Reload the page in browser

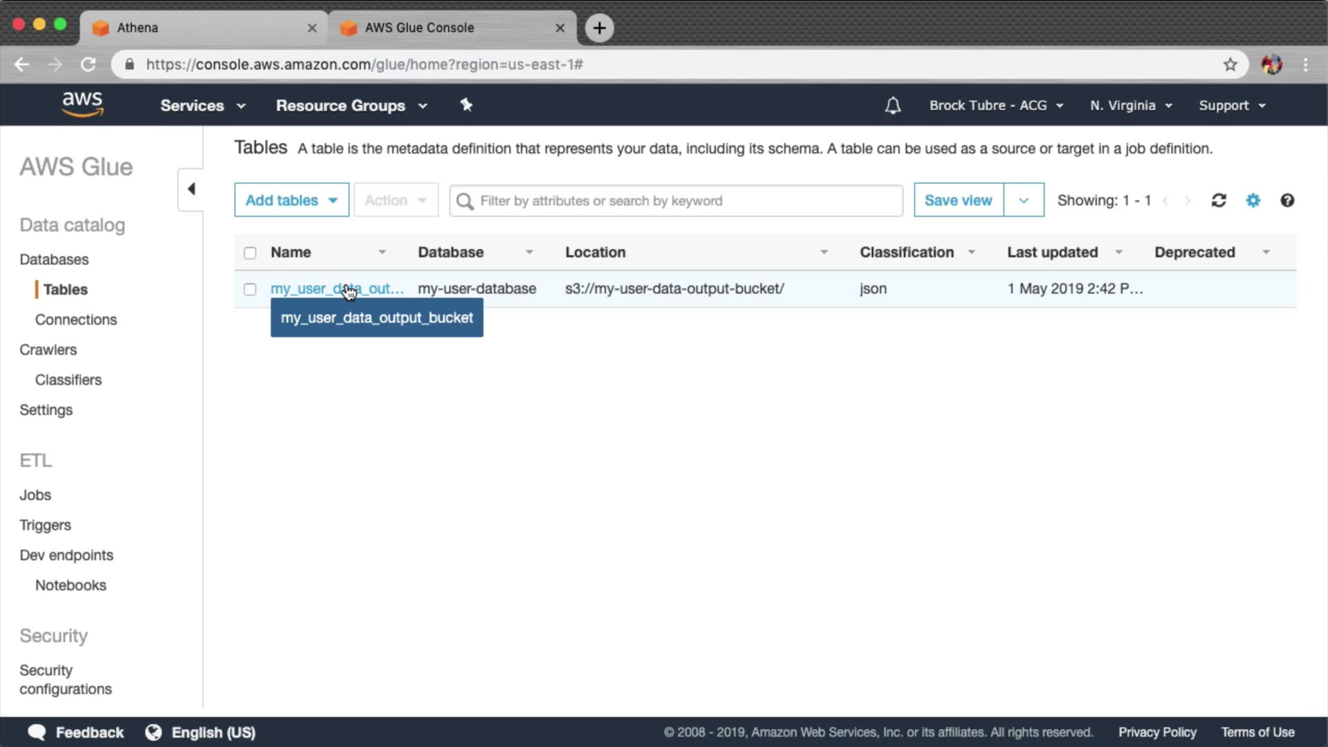pyautogui.click(x=88, y=64)
